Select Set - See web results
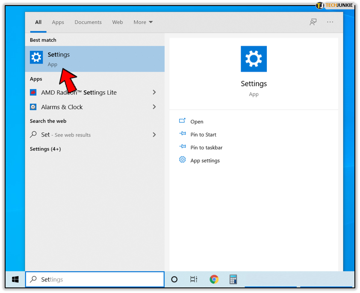 (x=95, y=135)
